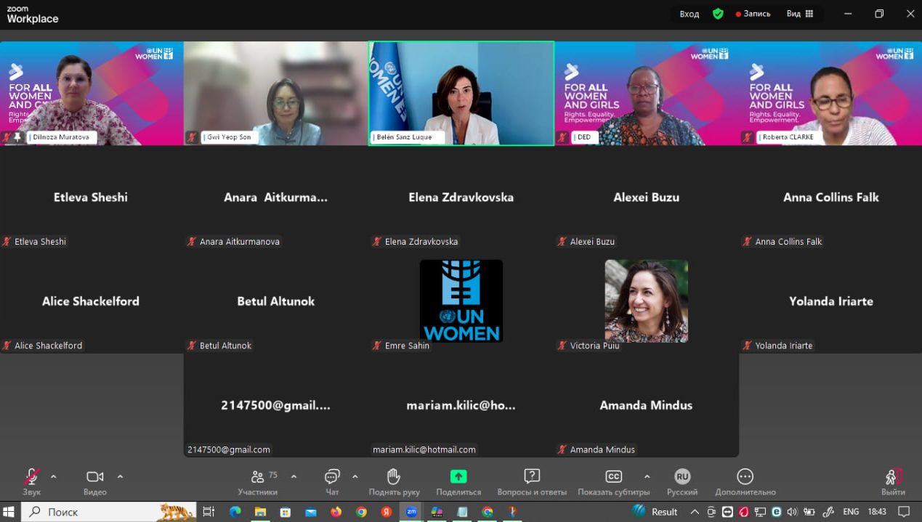Open Microsoft Edge from taskbar
Viewport: 922px width, 522px height.
click(235, 512)
